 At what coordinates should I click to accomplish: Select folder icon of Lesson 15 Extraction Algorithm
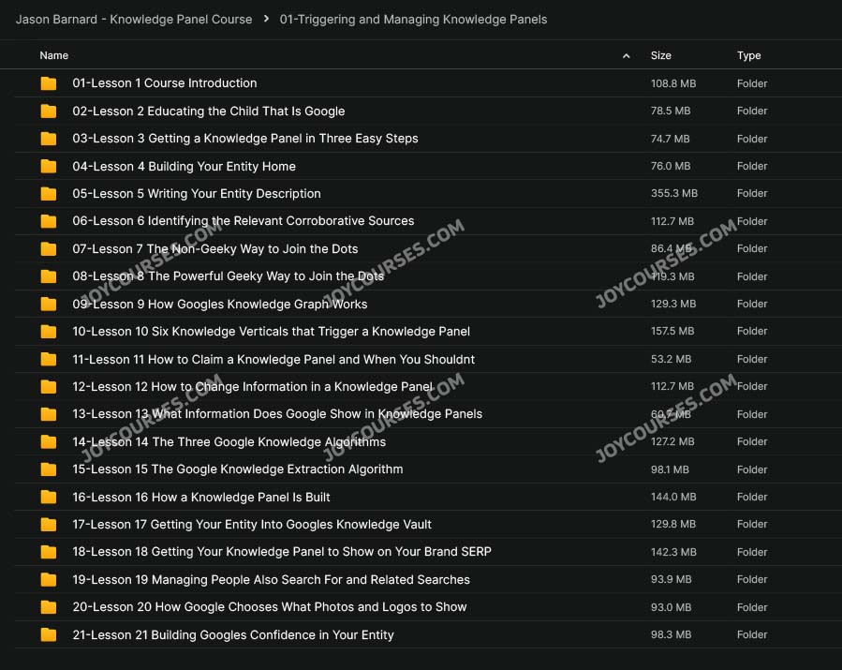[x=49, y=469]
